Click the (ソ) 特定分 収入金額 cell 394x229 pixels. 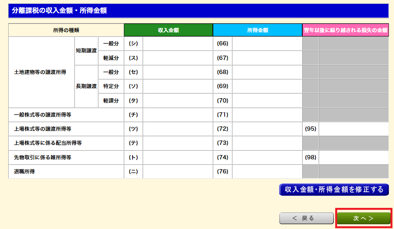(x=178, y=86)
